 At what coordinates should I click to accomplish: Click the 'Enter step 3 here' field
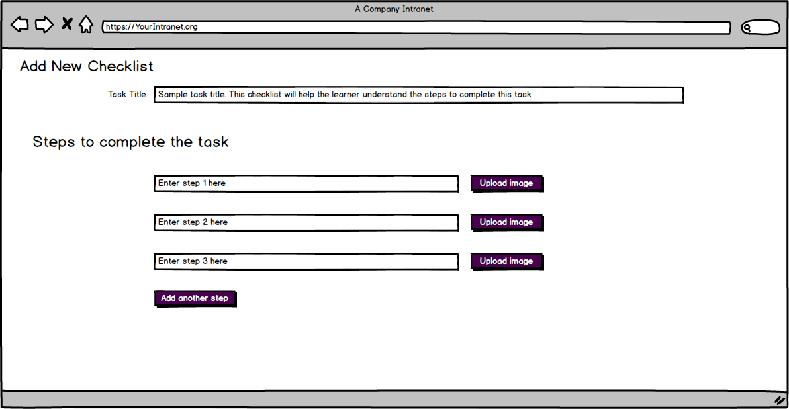tap(306, 261)
